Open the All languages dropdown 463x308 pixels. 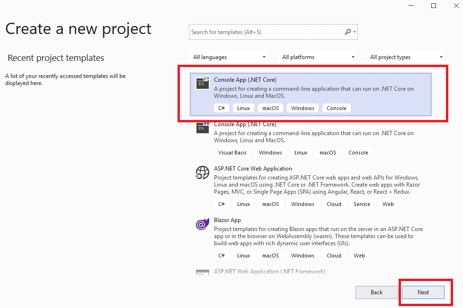[229, 57]
